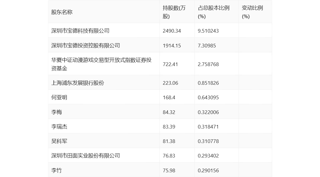Select shareholder 深圳市宝德投资控股有限公司
This screenshot has height=177, width=320.
pyautogui.click(x=86, y=45)
